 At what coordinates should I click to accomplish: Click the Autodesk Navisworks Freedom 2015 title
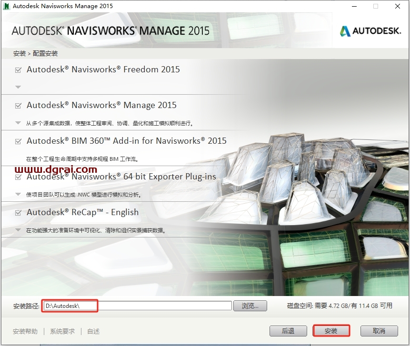[103, 69]
